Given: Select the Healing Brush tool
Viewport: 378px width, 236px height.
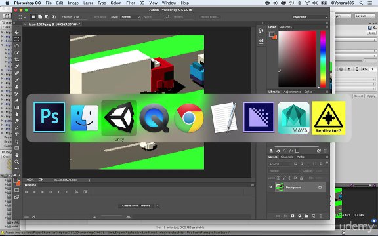Looking at the screenshot, I should 16,73.
